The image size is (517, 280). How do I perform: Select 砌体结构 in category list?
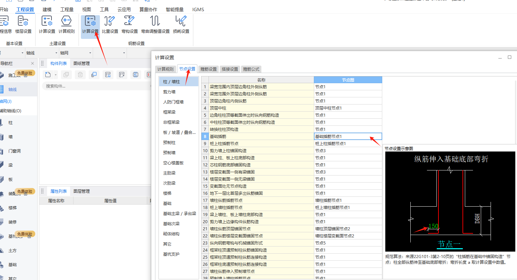click(x=171, y=234)
